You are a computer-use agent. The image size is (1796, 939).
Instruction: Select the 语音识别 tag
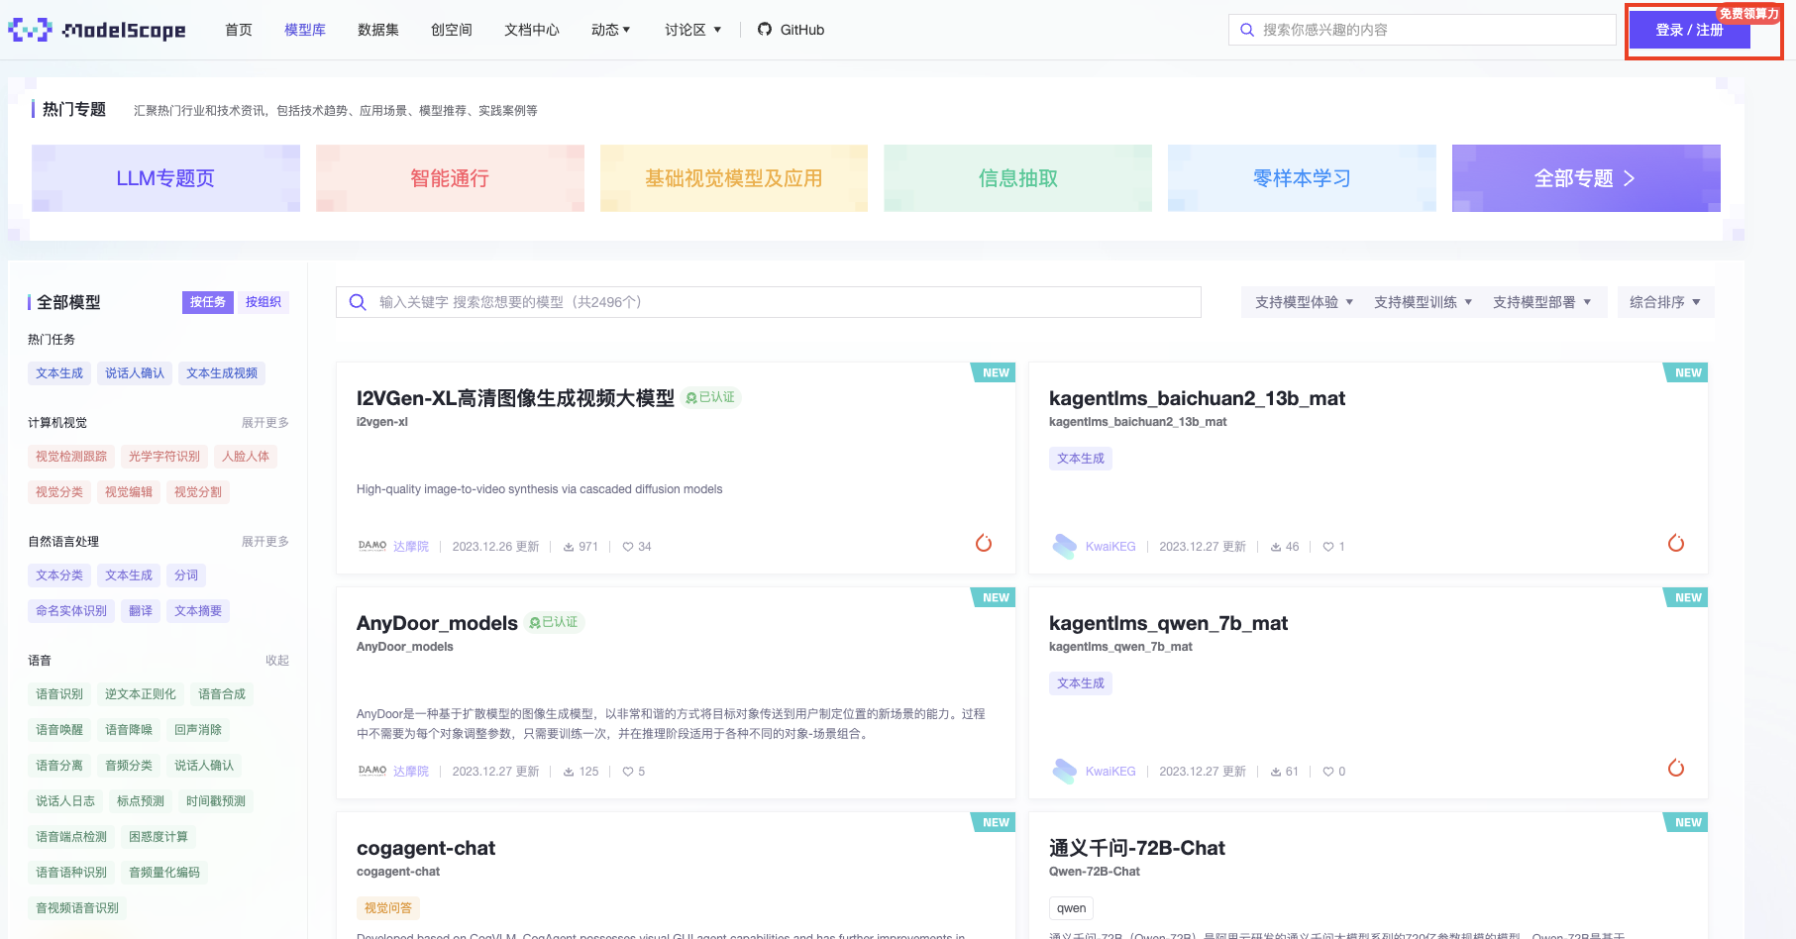pyautogui.click(x=59, y=694)
